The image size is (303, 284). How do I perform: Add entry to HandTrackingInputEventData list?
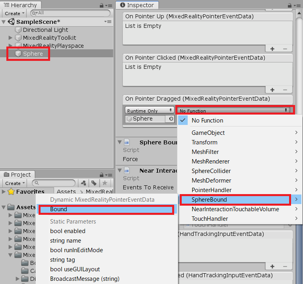(272, 266)
